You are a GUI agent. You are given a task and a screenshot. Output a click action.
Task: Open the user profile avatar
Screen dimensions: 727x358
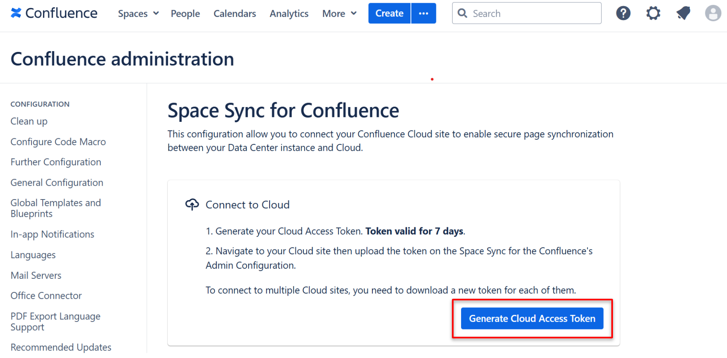(x=712, y=13)
